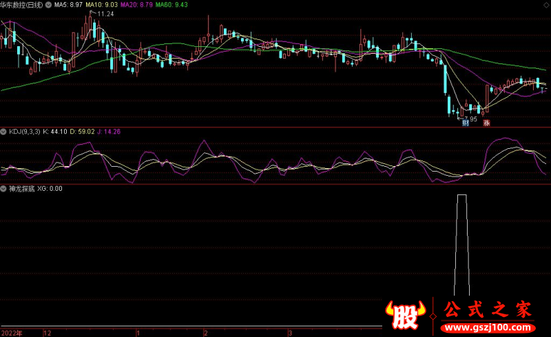This screenshot has height=337, width=551.
Task: Click the 7.95 low price marker
Action: [x=470, y=118]
